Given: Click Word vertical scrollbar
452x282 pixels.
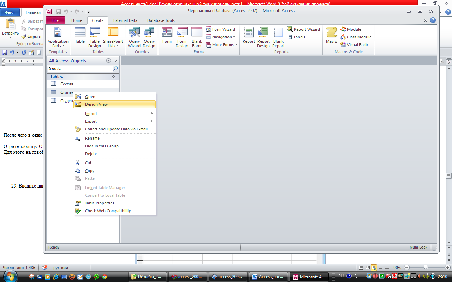Looking at the screenshot, I should coord(449,176).
